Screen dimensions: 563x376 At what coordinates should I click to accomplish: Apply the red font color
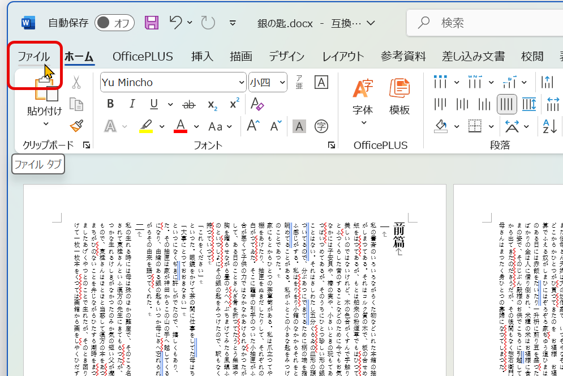tap(180, 126)
